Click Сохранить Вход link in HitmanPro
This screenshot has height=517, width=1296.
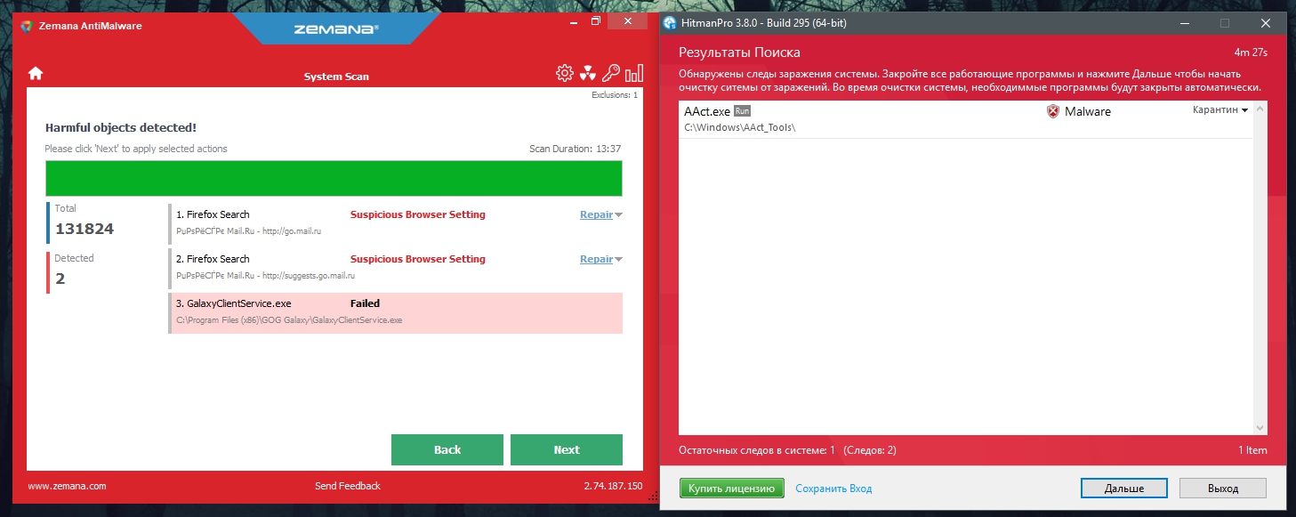tap(833, 489)
